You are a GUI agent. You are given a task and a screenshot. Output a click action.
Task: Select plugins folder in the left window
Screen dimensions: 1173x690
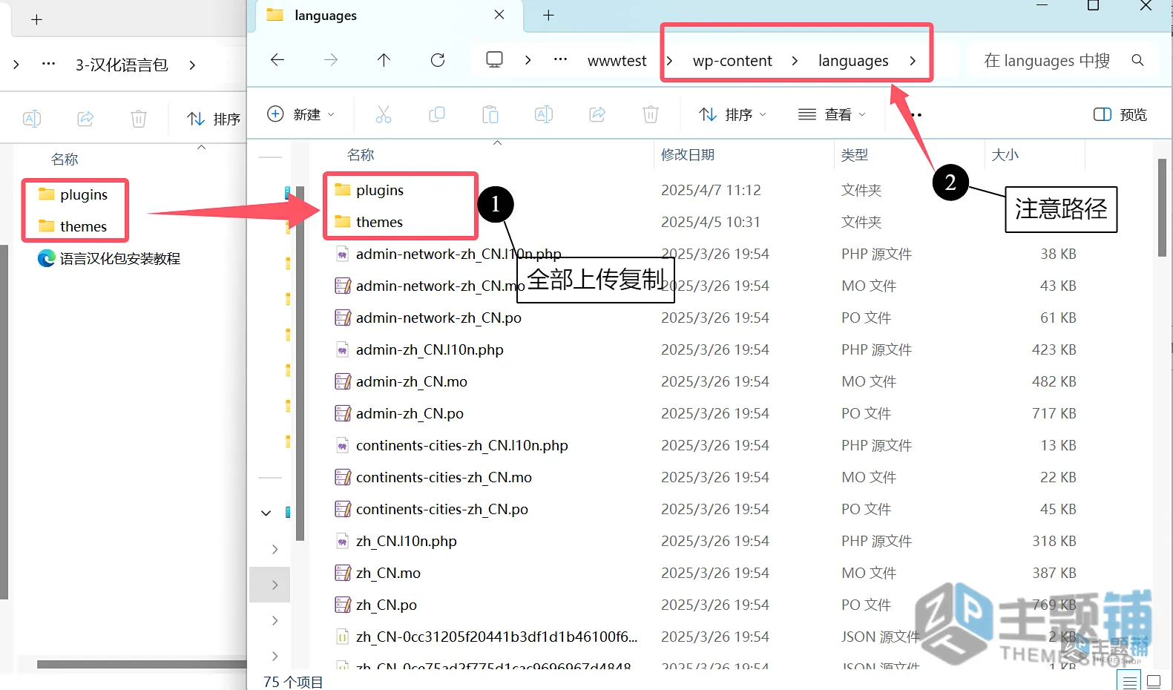73,194
